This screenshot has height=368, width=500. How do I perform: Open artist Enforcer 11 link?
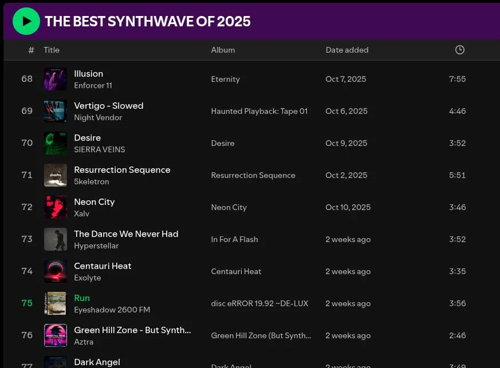[93, 86]
